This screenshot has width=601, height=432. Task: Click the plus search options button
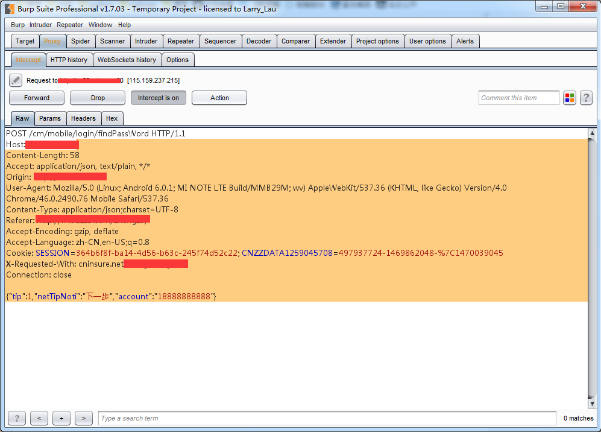61,418
